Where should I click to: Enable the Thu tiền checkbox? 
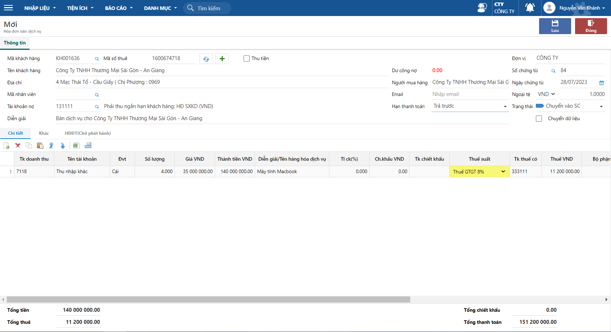[246, 59]
